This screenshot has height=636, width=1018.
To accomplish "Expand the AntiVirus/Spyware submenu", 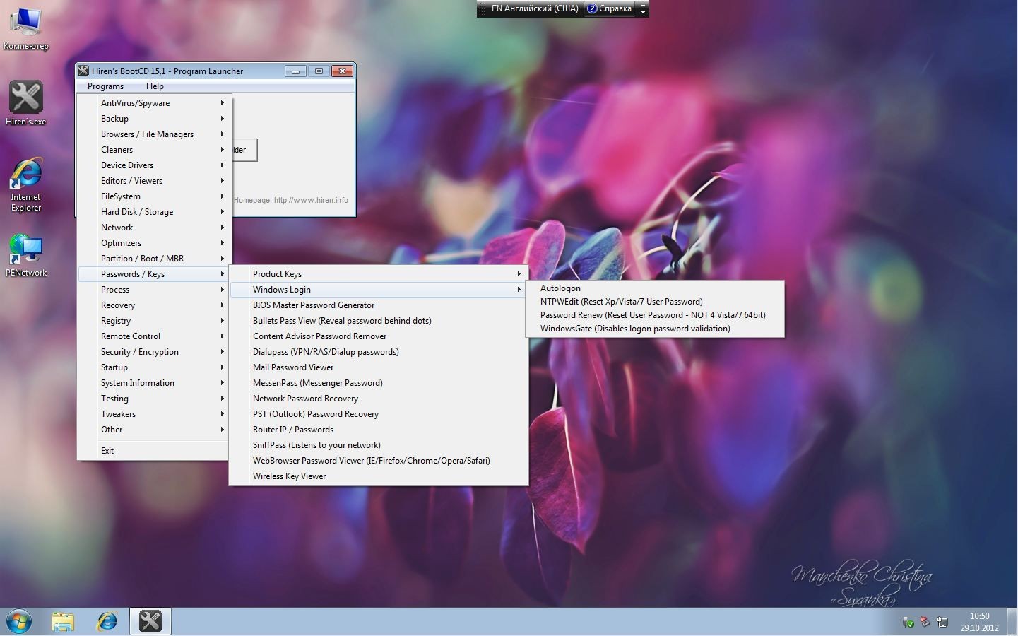I will point(153,103).
